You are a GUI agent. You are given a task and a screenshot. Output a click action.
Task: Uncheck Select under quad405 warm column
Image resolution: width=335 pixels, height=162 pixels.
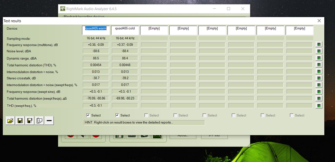pyautogui.click(x=89, y=115)
